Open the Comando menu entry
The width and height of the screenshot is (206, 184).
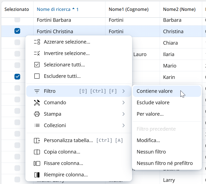point(79,103)
